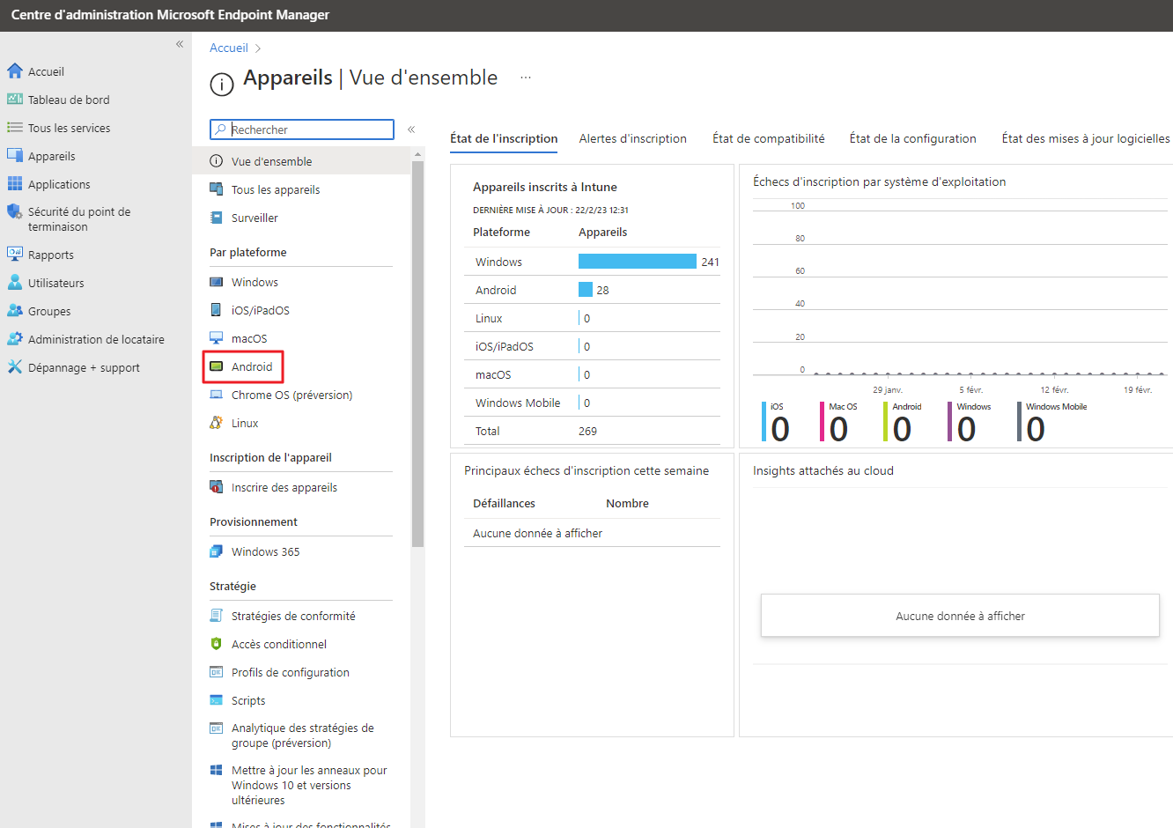Image resolution: width=1173 pixels, height=828 pixels.
Task: Click the Profils de configuration icon
Action: (x=216, y=672)
